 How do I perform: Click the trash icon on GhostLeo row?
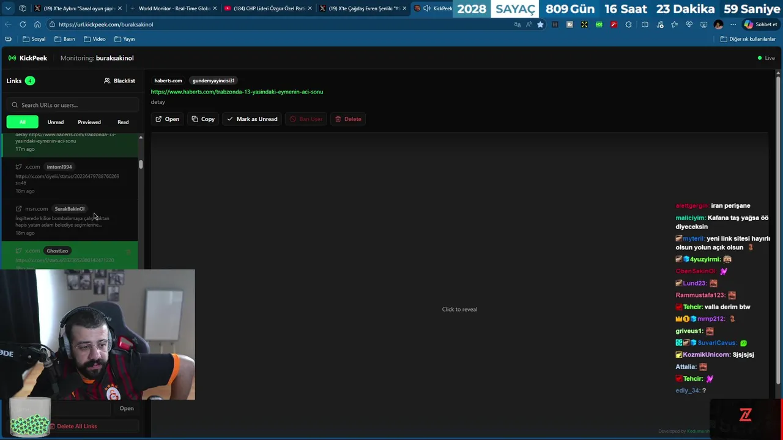click(x=128, y=251)
